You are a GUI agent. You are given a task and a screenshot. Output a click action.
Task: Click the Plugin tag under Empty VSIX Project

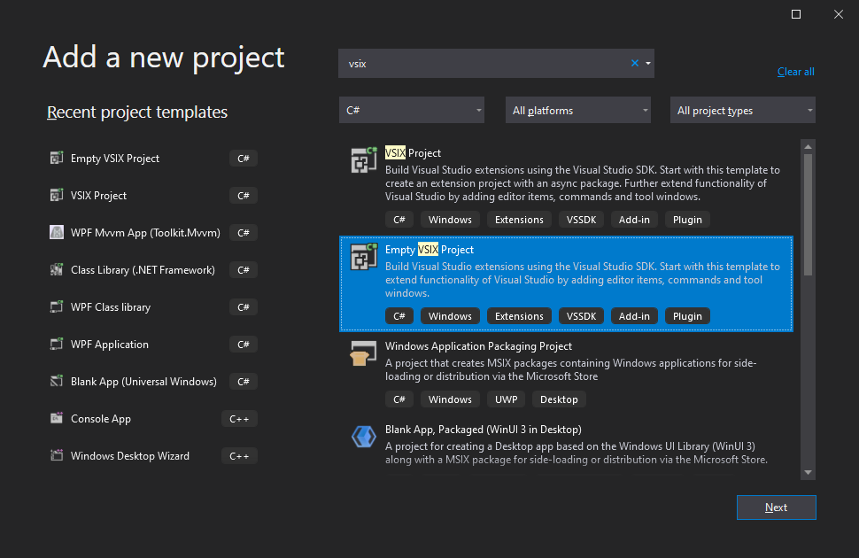point(687,315)
